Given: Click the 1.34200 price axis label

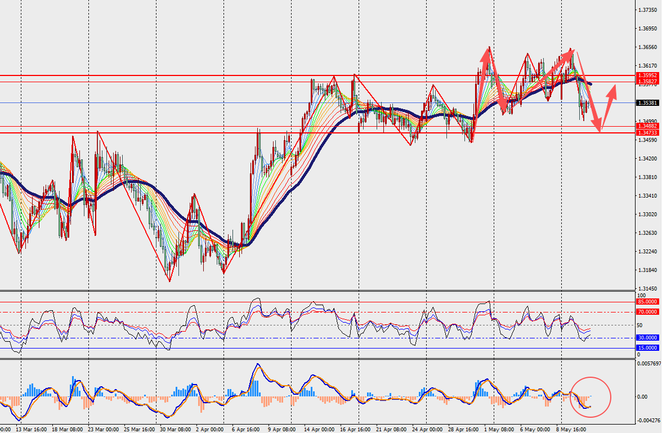Looking at the screenshot, I should 647,159.
